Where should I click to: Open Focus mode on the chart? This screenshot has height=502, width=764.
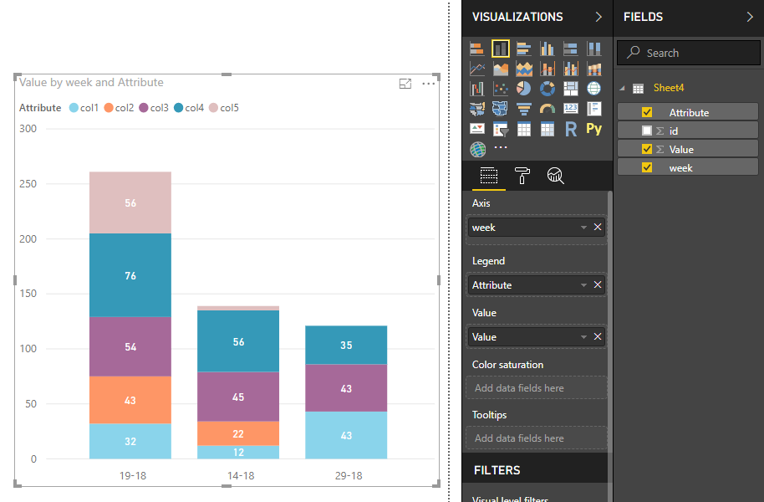[x=405, y=84]
